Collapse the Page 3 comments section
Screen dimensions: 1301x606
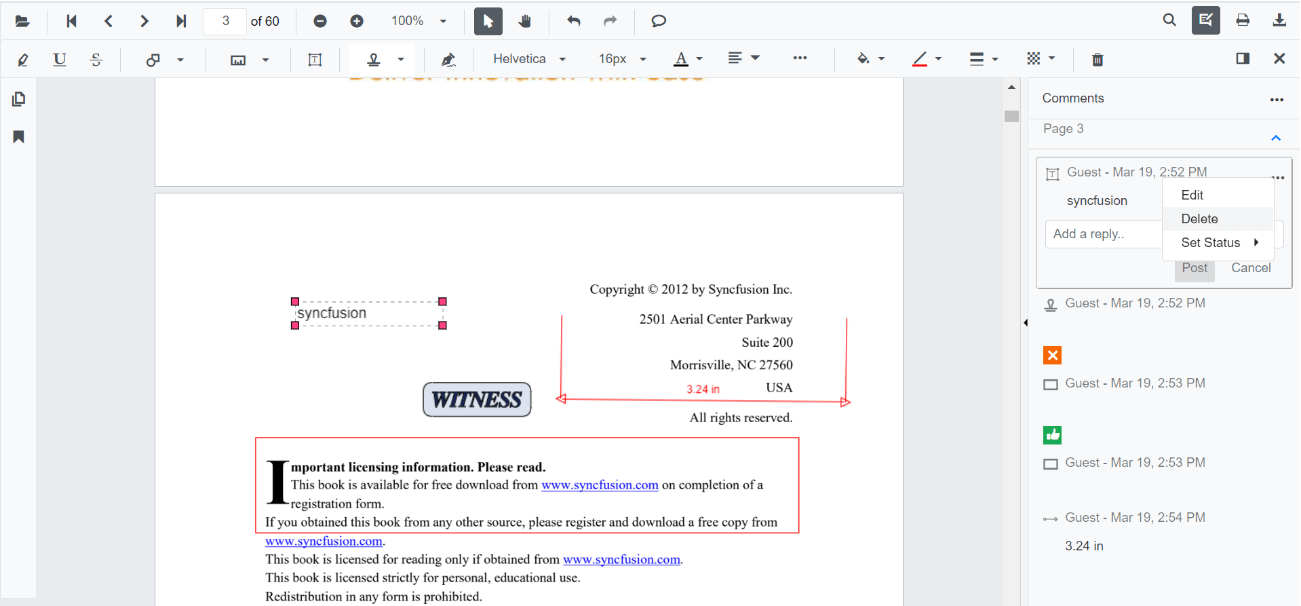click(x=1276, y=138)
